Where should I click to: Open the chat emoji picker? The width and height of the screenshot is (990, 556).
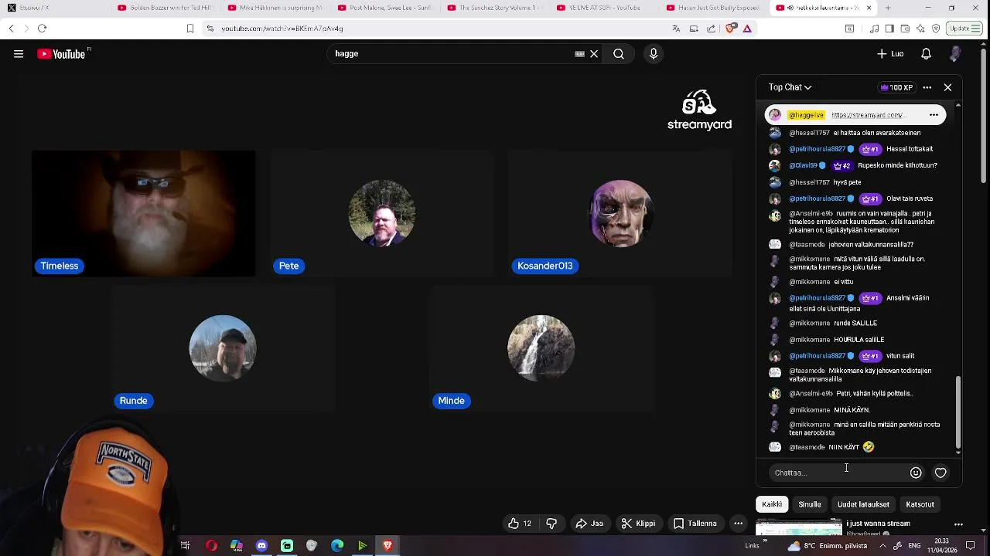tap(916, 473)
